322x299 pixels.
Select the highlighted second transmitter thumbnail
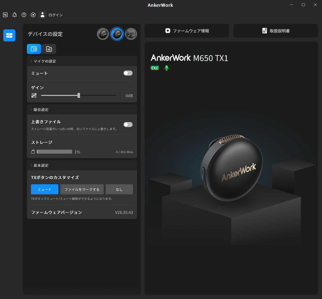117,34
